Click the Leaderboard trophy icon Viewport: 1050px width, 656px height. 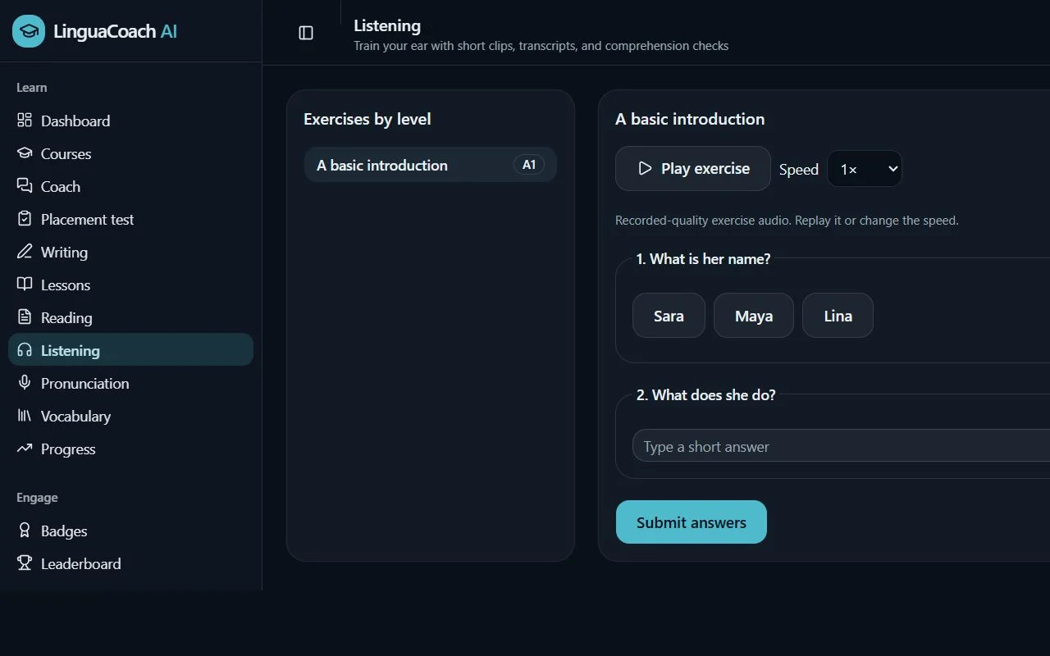(25, 563)
